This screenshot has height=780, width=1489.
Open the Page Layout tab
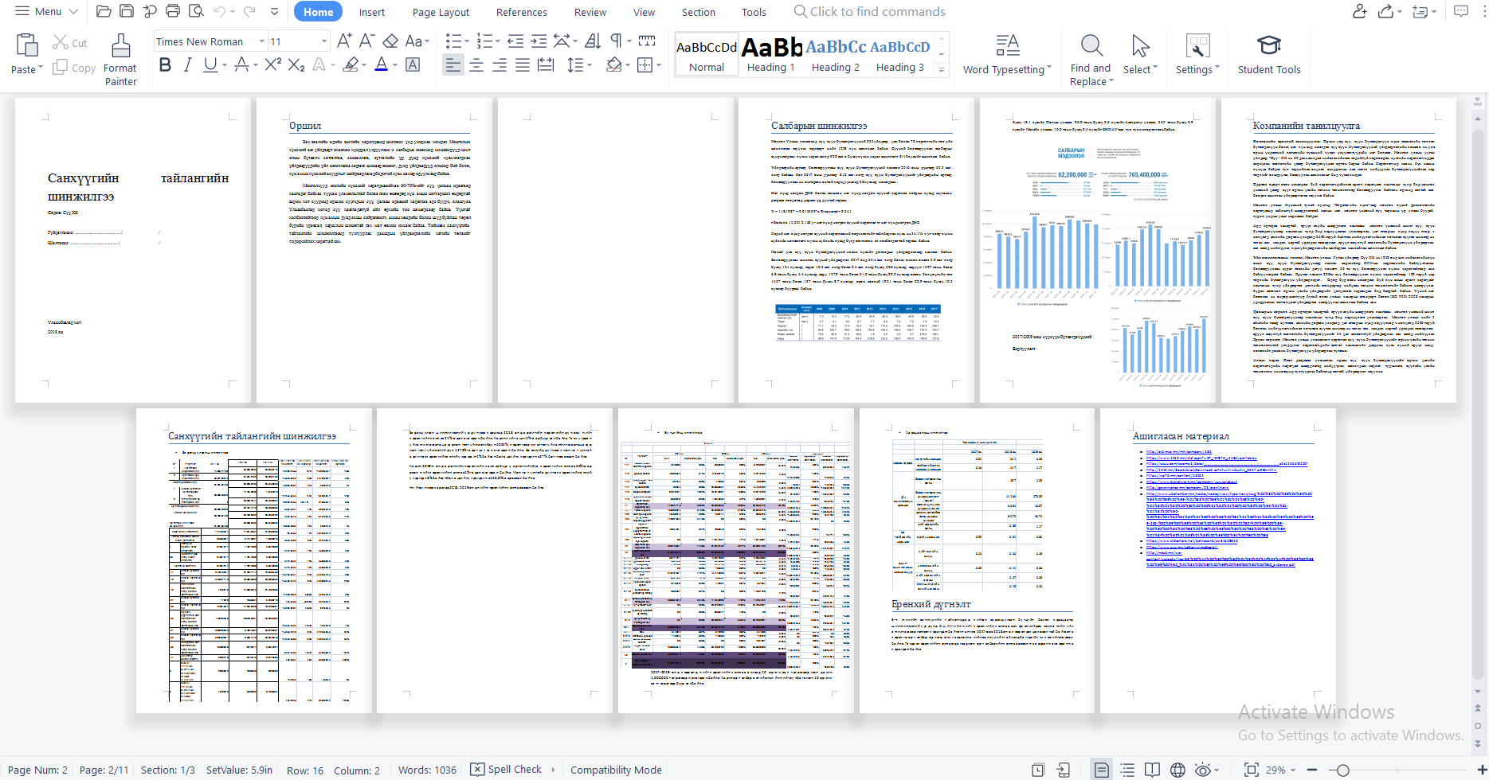point(441,12)
